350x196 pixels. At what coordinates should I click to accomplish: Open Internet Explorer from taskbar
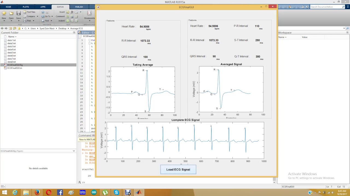pyautogui.click(x=14, y=192)
